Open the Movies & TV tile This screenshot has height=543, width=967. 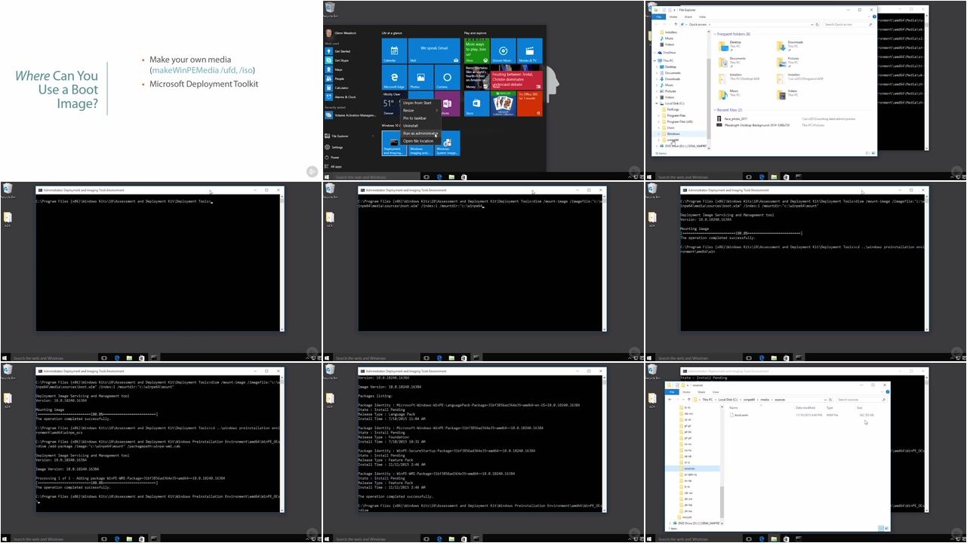(x=530, y=51)
